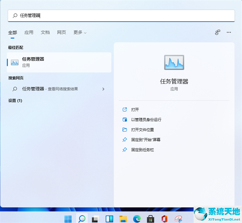Expand web result with chevron arrow

coord(103,89)
